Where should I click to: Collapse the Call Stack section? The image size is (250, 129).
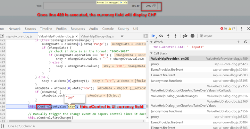click(151, 53)
